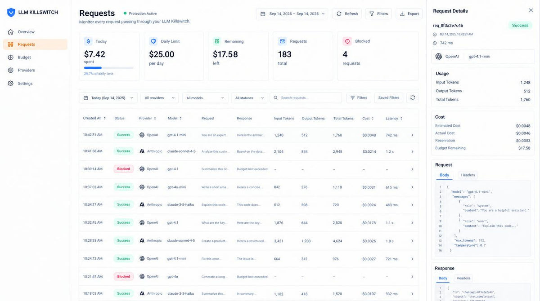Click the claude-sonnet-4-5 model at 10:41:58 AM
The image size is (540, 301).
tap(181, 151)
